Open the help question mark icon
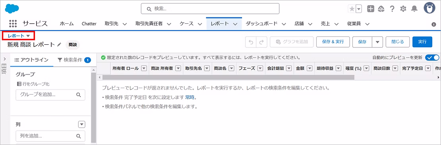The image size is (441, 145). (392, 9)
